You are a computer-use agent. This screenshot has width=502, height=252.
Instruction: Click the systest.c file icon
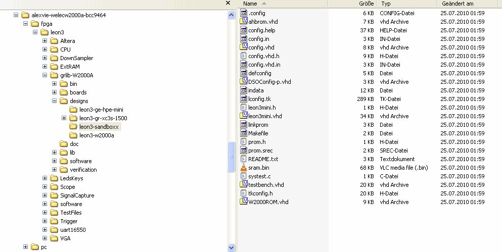point(244,176)
